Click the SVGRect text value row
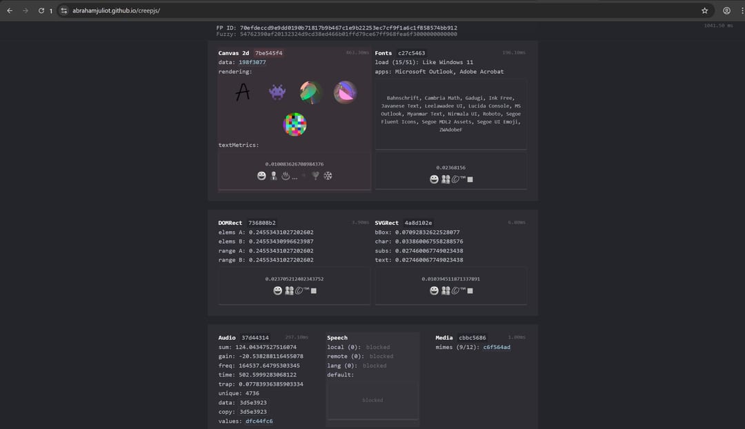The image size is (745, 429). pos(419,260)
